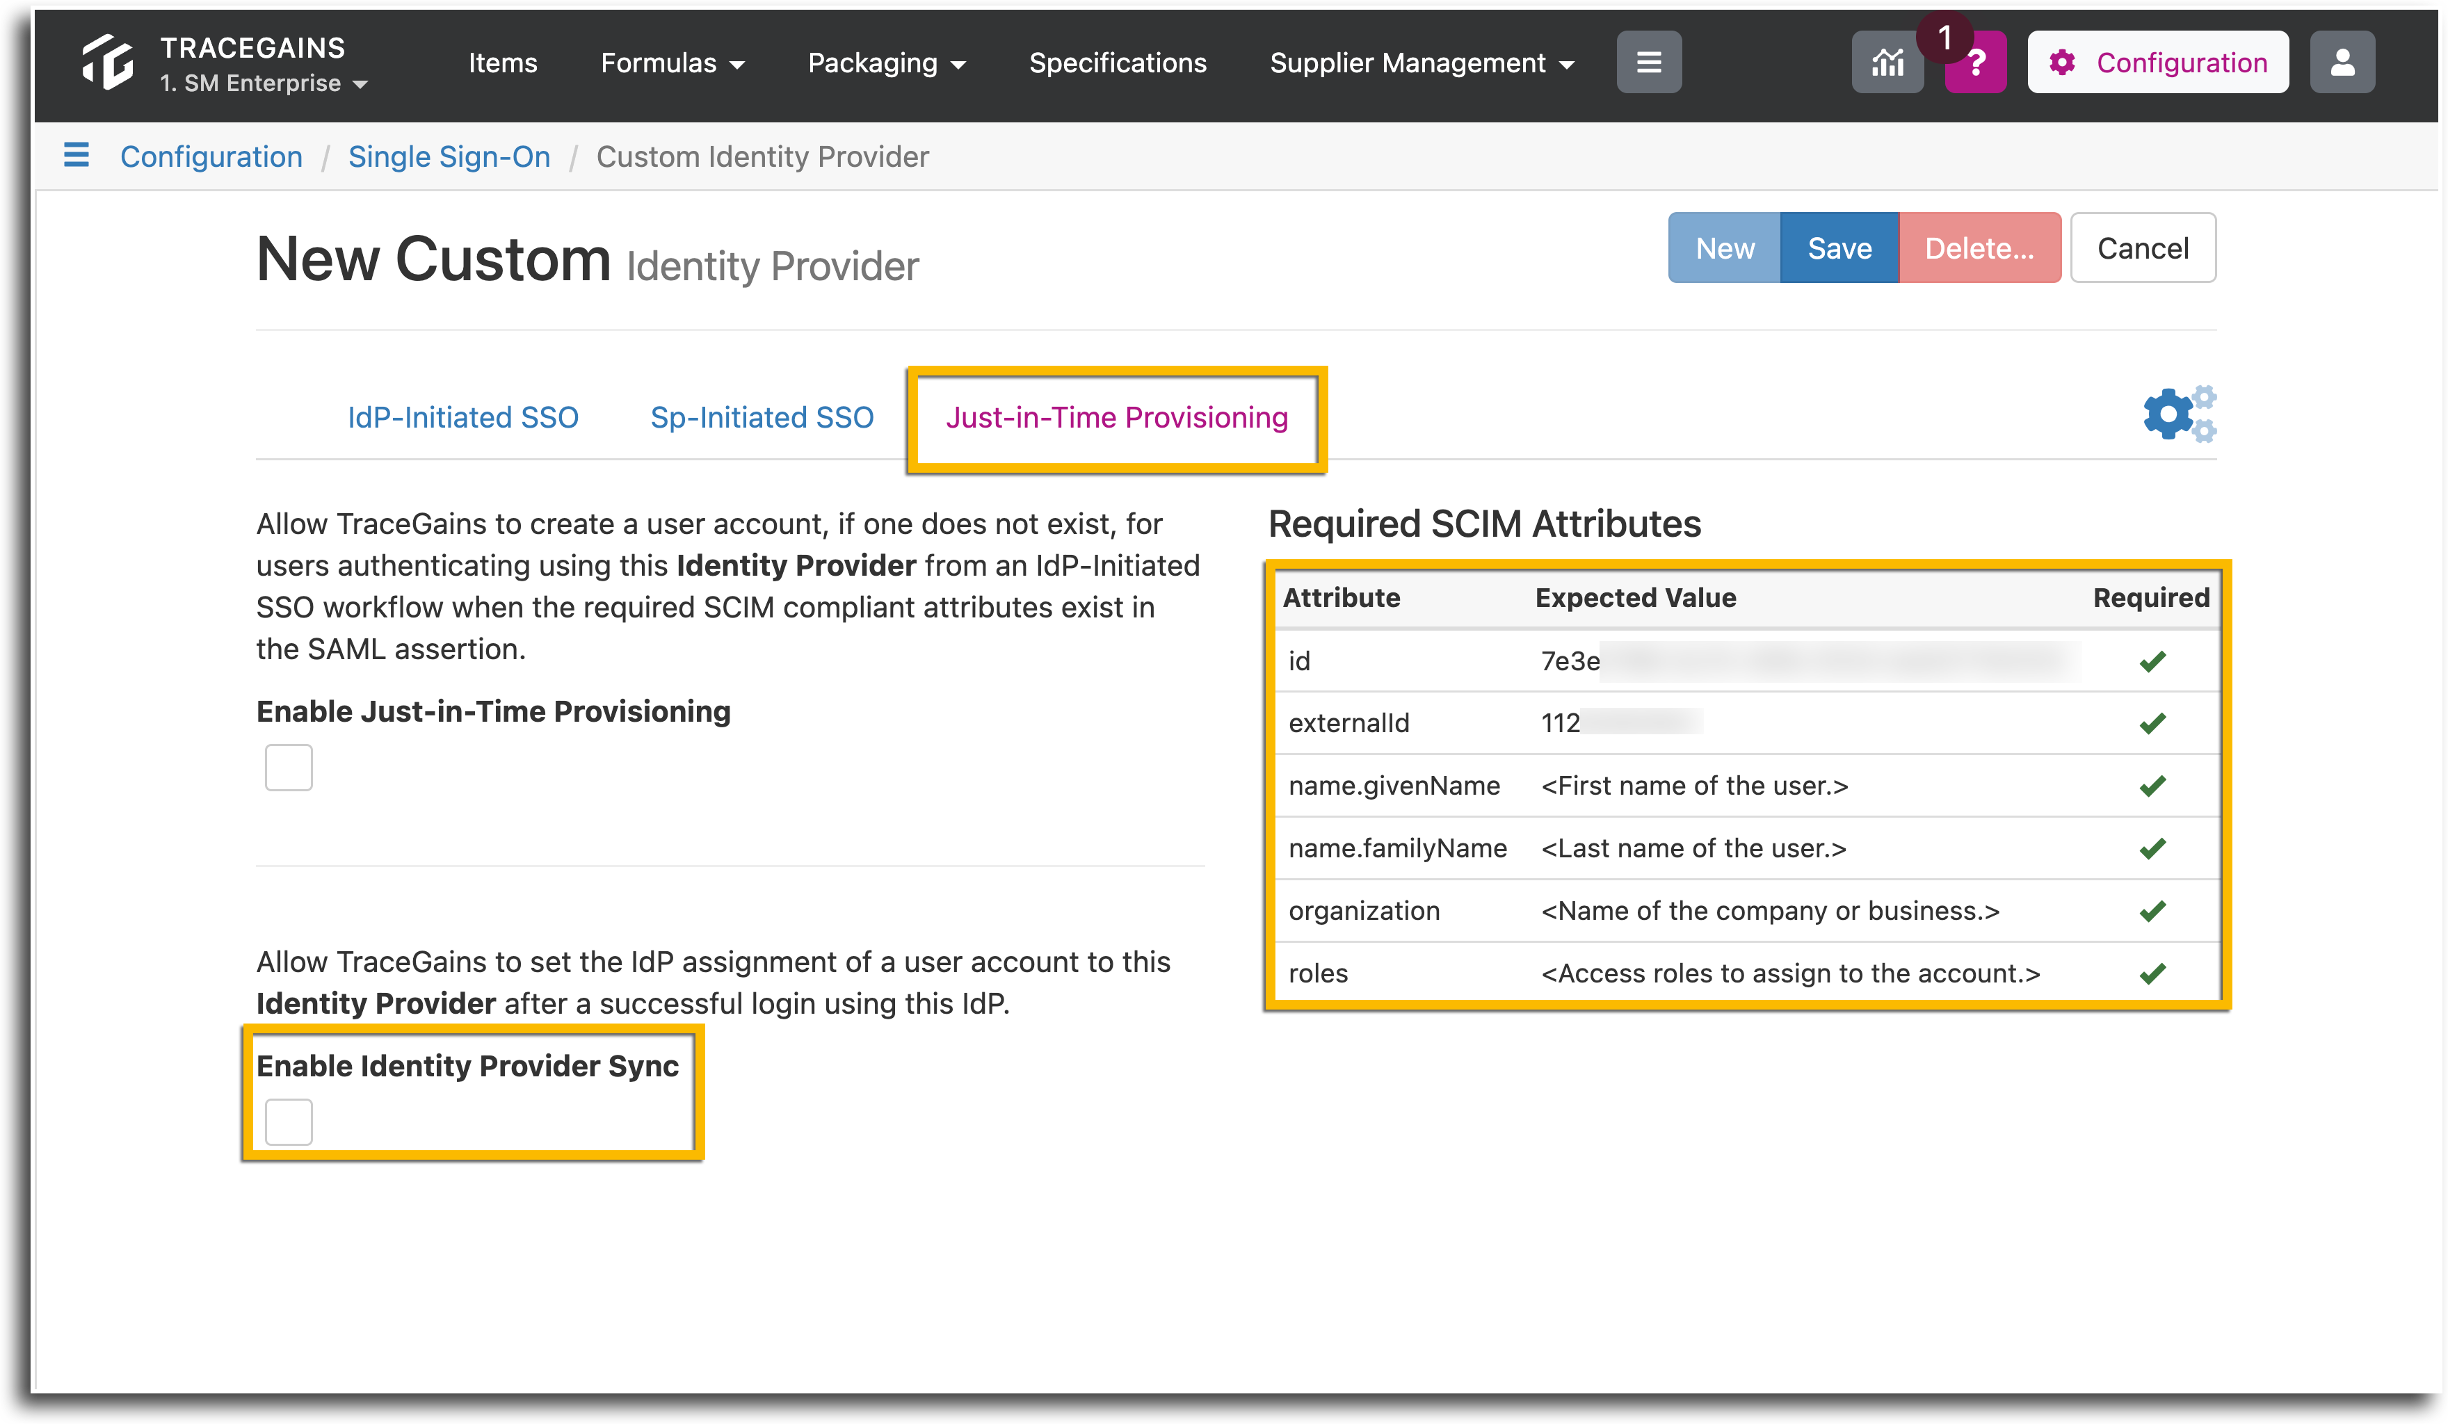Open the Specifications menu item
Image resolution: width=2448 pixels, height=1424 pixels.
click(1117, 63)
